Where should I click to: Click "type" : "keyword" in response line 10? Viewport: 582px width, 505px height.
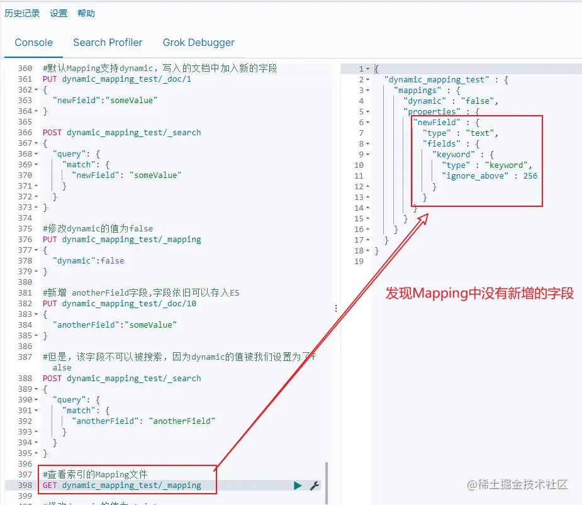click(487, 165)
